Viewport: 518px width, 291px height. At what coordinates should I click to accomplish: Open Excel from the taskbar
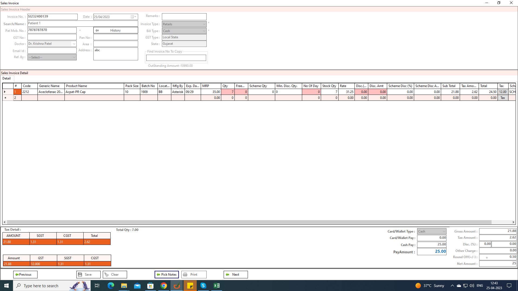click(x=217, y=286)
